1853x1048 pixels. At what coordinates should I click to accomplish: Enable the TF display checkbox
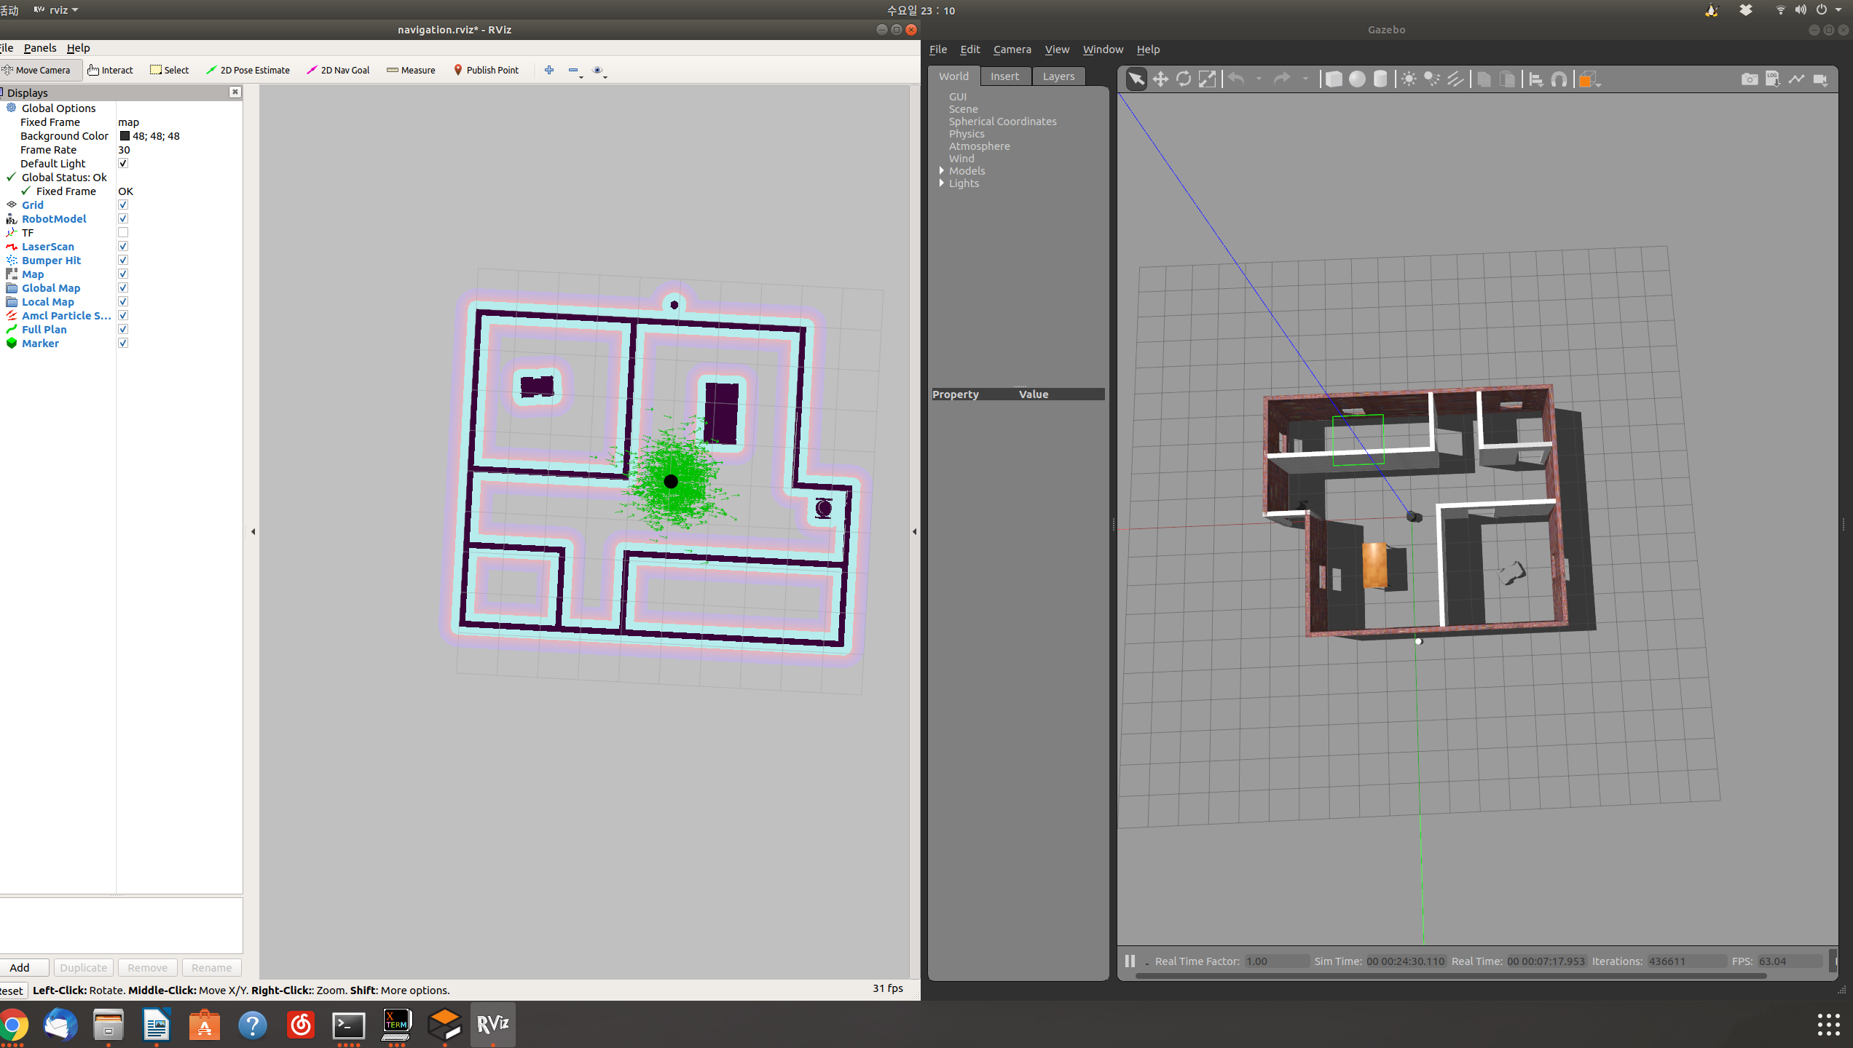coord(122,232)
